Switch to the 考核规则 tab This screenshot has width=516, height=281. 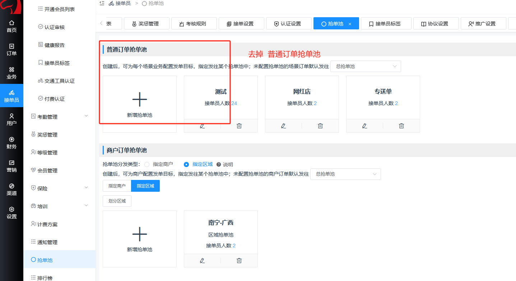(193, 24)
